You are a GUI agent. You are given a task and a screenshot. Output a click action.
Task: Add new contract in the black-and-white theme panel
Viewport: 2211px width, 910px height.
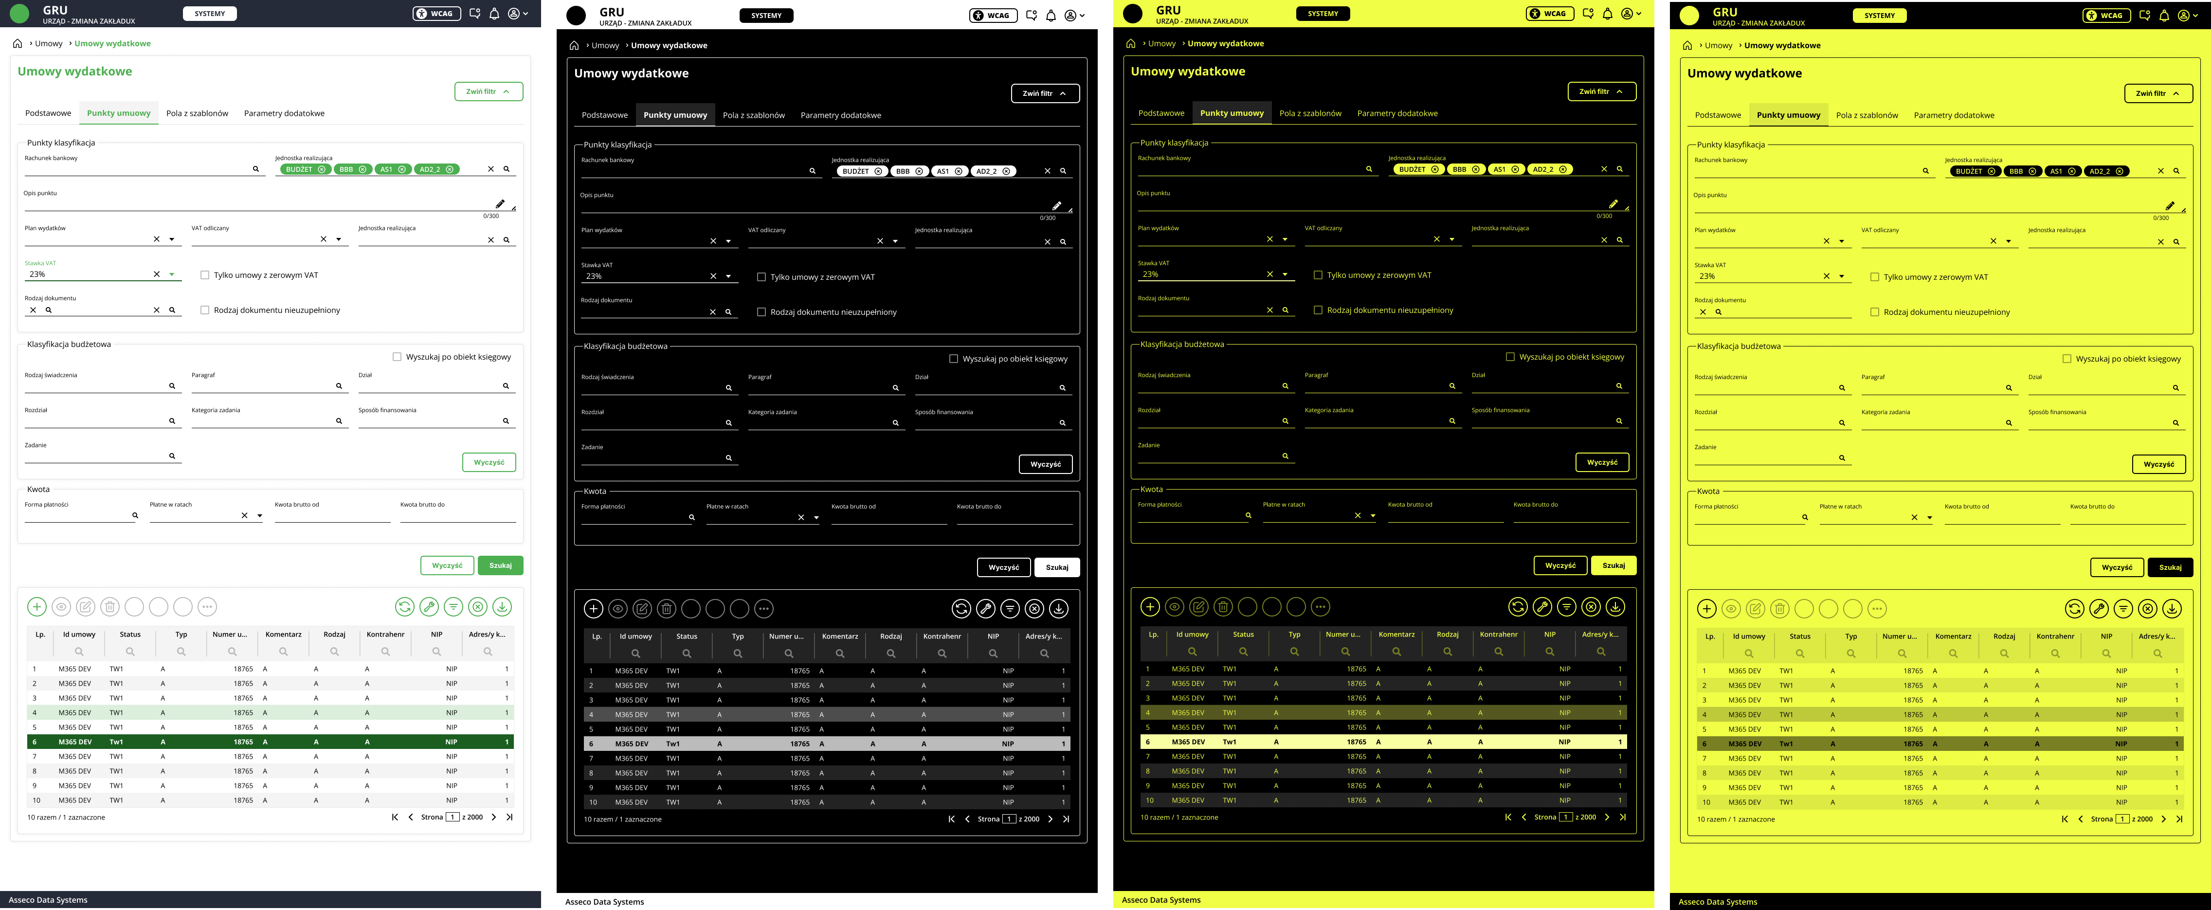(x=593, y=609)
